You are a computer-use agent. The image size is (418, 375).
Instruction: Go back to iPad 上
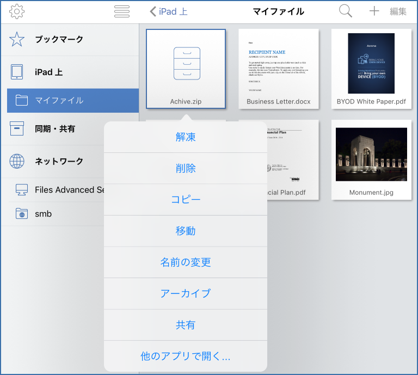169,11
